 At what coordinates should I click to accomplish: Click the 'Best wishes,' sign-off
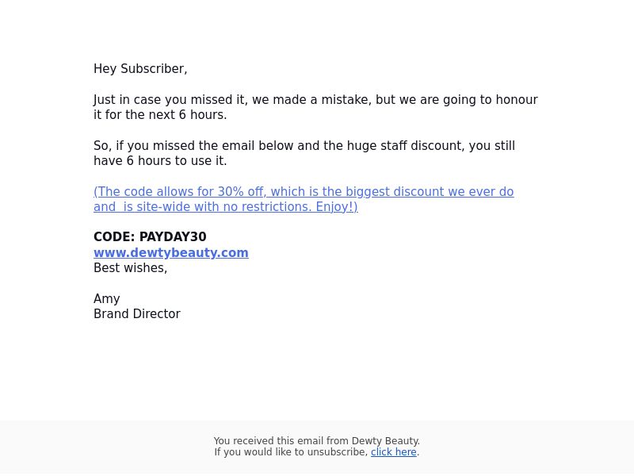(x=130, y=268)
